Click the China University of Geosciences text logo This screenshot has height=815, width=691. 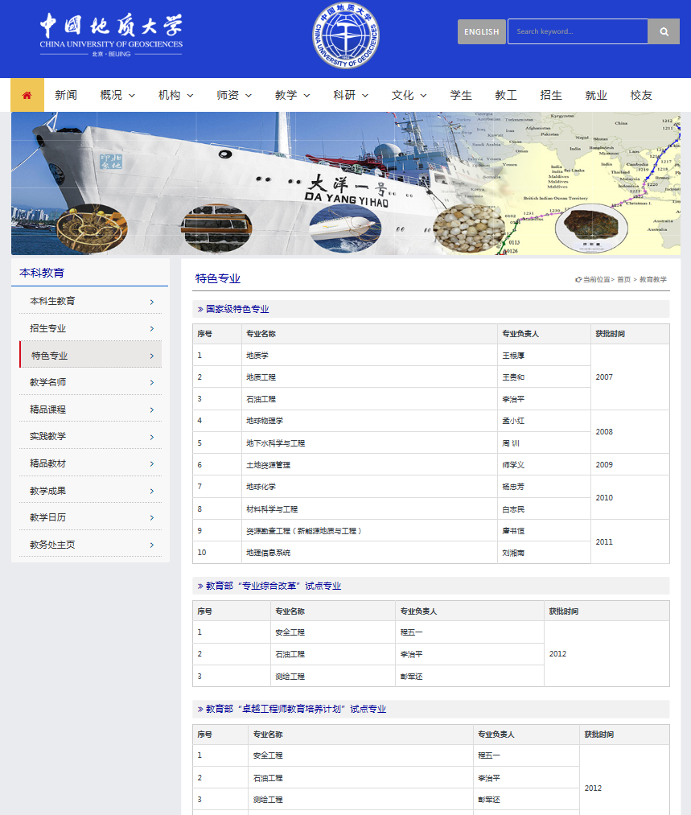tap(111, 35)
